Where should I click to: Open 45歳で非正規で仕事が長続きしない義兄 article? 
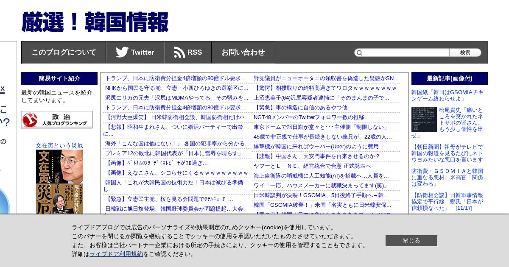click(x=323, y=136)
